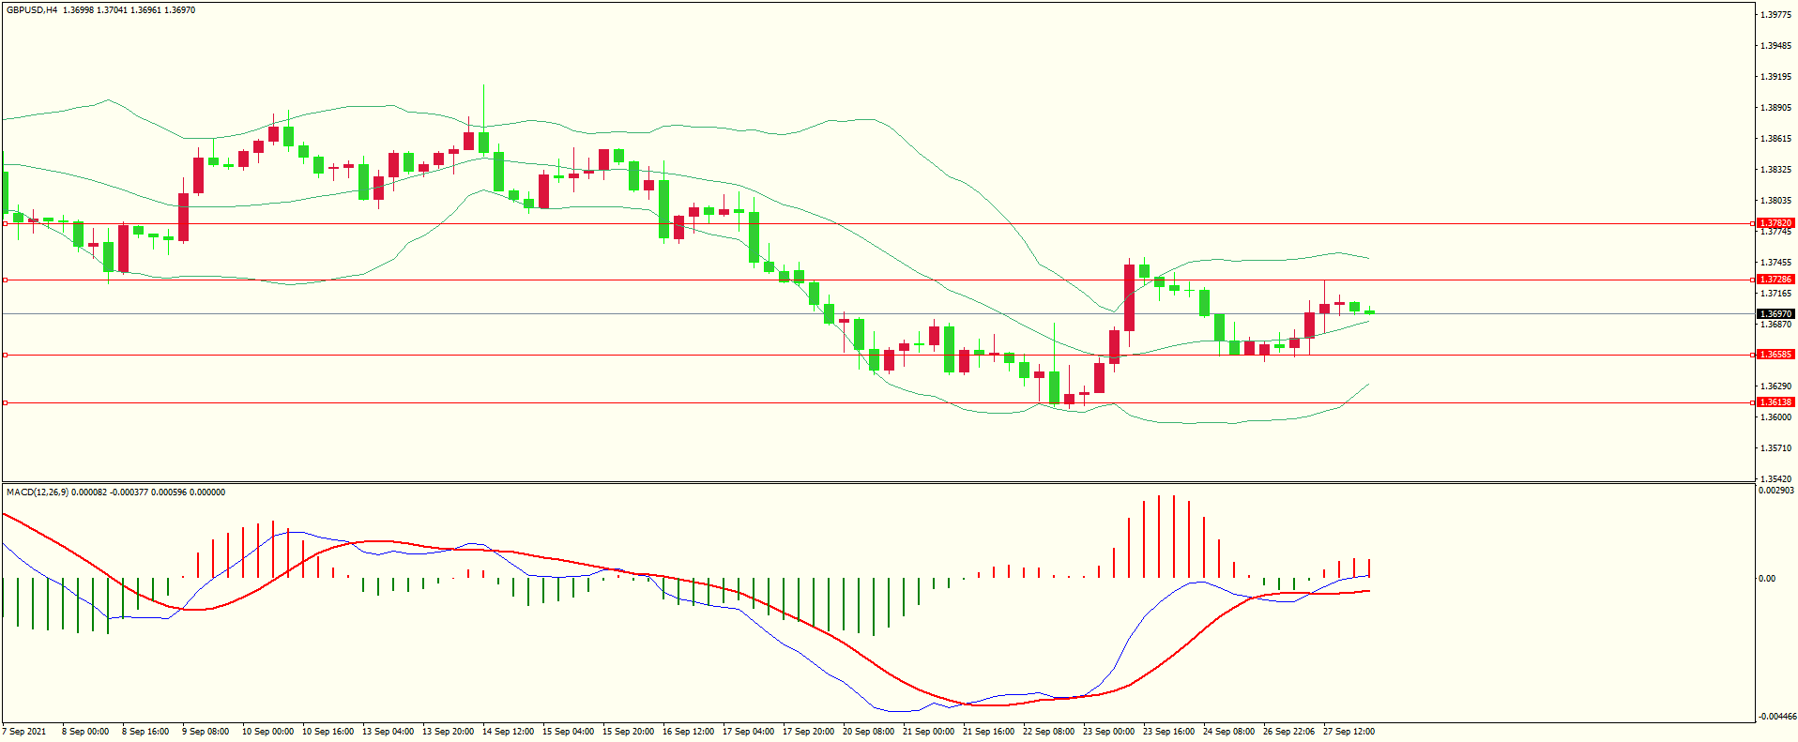Click the MACD scale value -0.004466
This screenshot has height=742, width=1798.
[x=1776, y=717]
